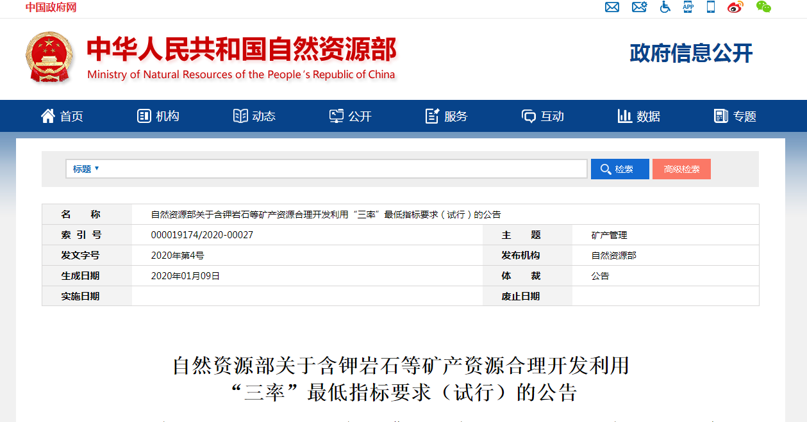Click the 高级检索 button
The width and height of the screenshot is (807, 422).
pos(681,168)
